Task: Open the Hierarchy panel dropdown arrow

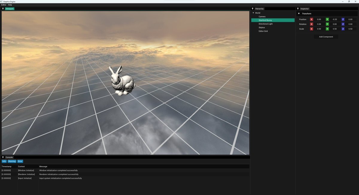Action: pos(252,9)
